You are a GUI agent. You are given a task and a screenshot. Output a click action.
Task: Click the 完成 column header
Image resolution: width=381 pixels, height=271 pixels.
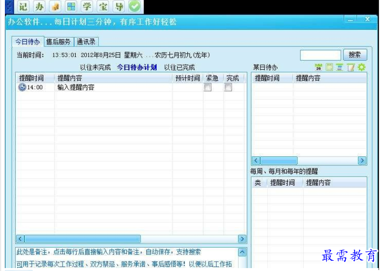coord(233,78)
